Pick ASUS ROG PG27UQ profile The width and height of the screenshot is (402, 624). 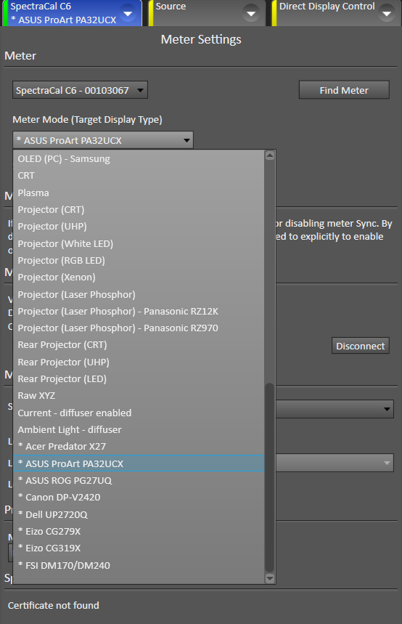pos(139,480)
